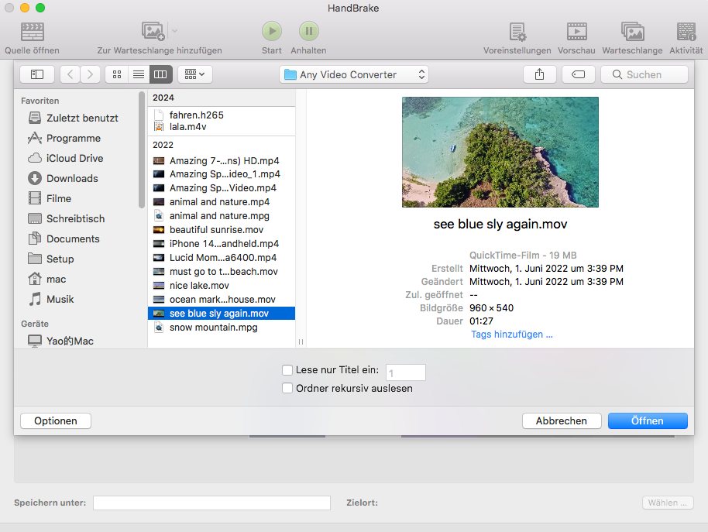Open the Voreinstellungen presets icon
Viewport: 708px width, 532px height.
517,32
